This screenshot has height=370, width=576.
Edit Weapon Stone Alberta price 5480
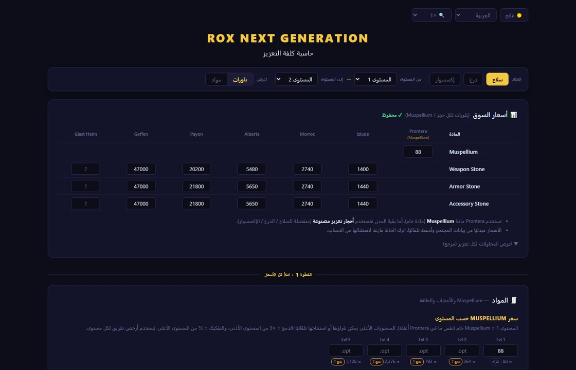[251, 169]
